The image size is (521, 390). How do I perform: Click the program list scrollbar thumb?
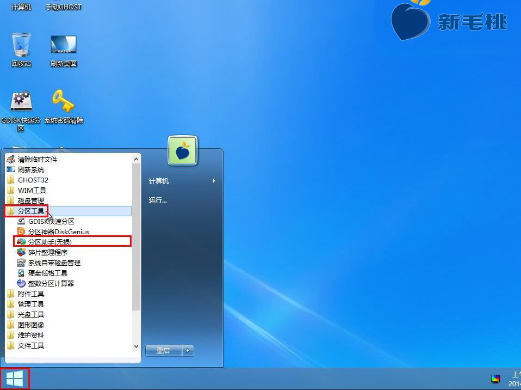pos(136,237)
